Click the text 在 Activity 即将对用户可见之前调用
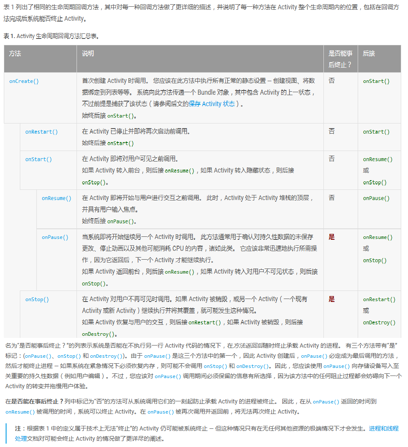This screenshot has height=447, width=408. 130,159
